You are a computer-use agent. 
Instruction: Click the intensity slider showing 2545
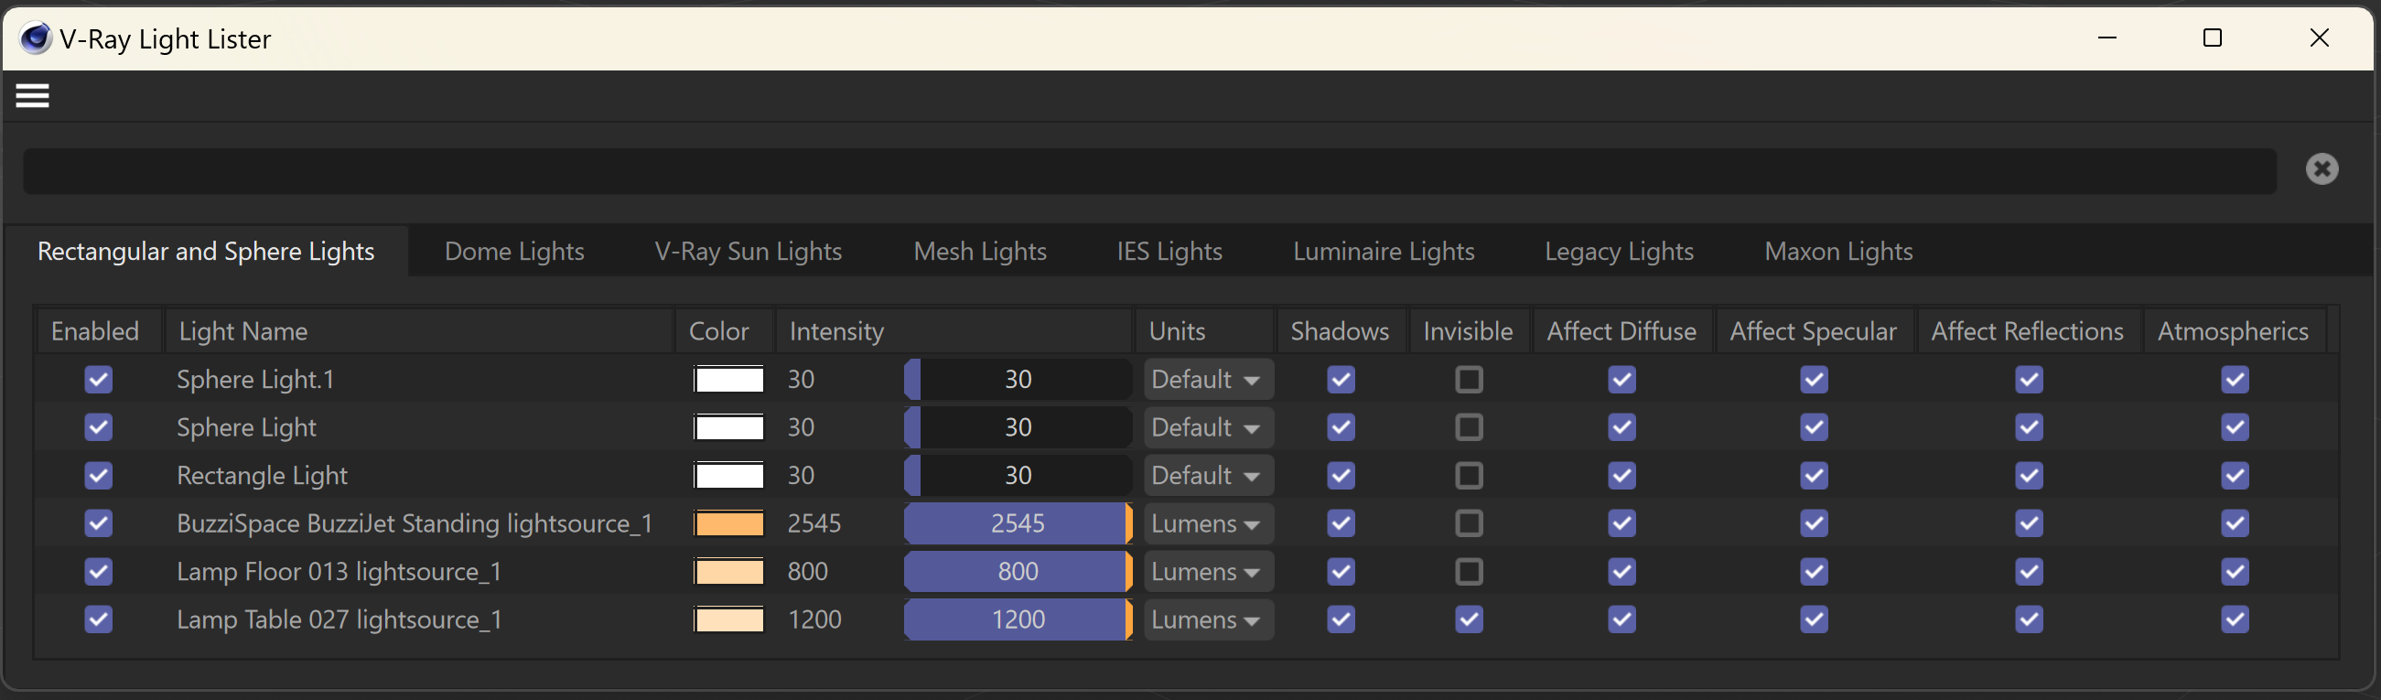click(x=1018, y=523)
